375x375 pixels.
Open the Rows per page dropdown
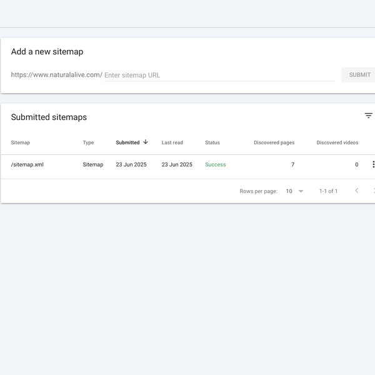pyautogui.click(x=294, y=191)
